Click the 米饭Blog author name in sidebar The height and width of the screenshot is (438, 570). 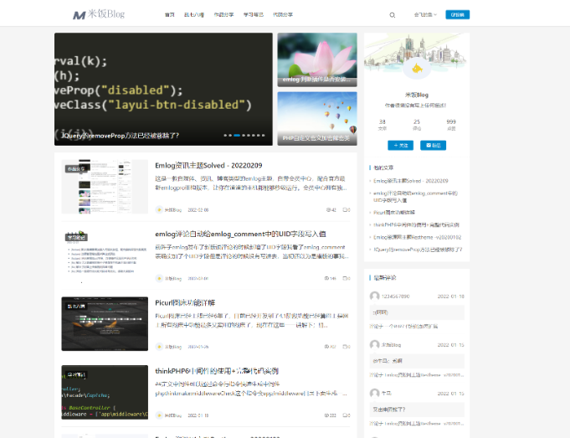pos(417,95)
